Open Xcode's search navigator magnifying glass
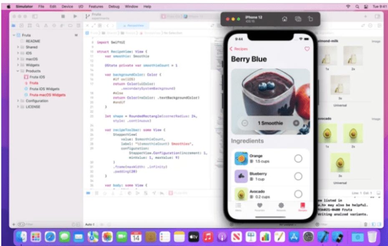The image size is (388, 246). point(38,25)
